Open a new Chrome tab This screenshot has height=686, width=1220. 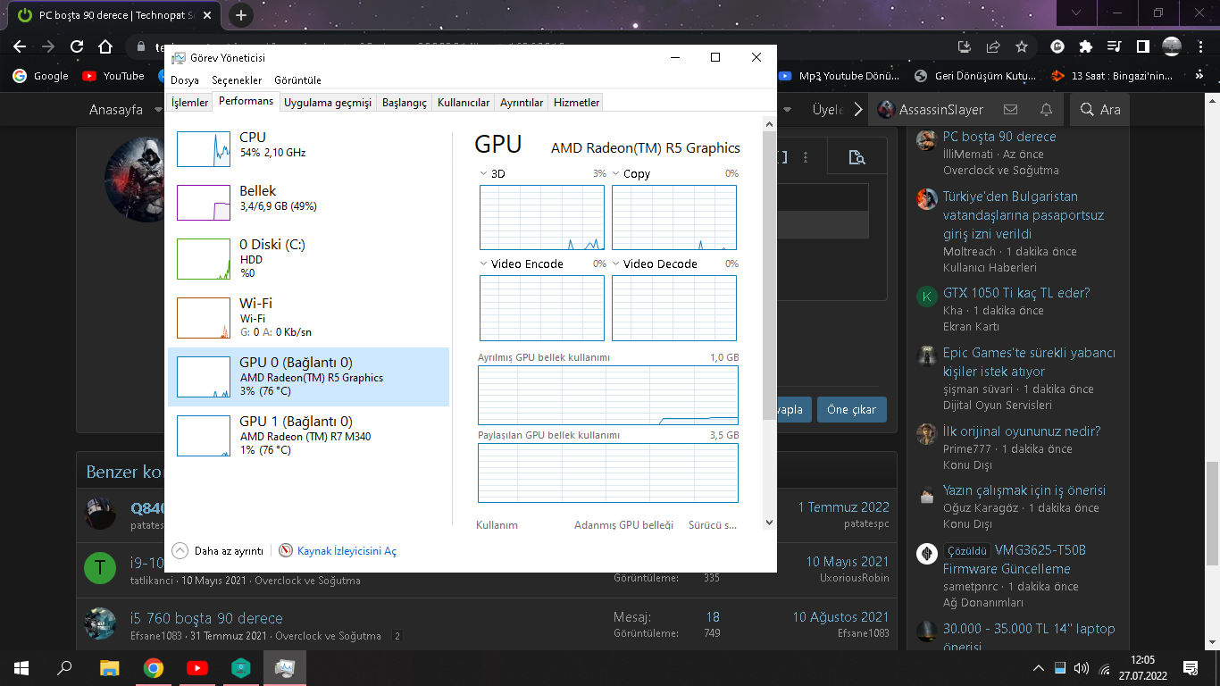pyautogui.click(x=241, y=15)
